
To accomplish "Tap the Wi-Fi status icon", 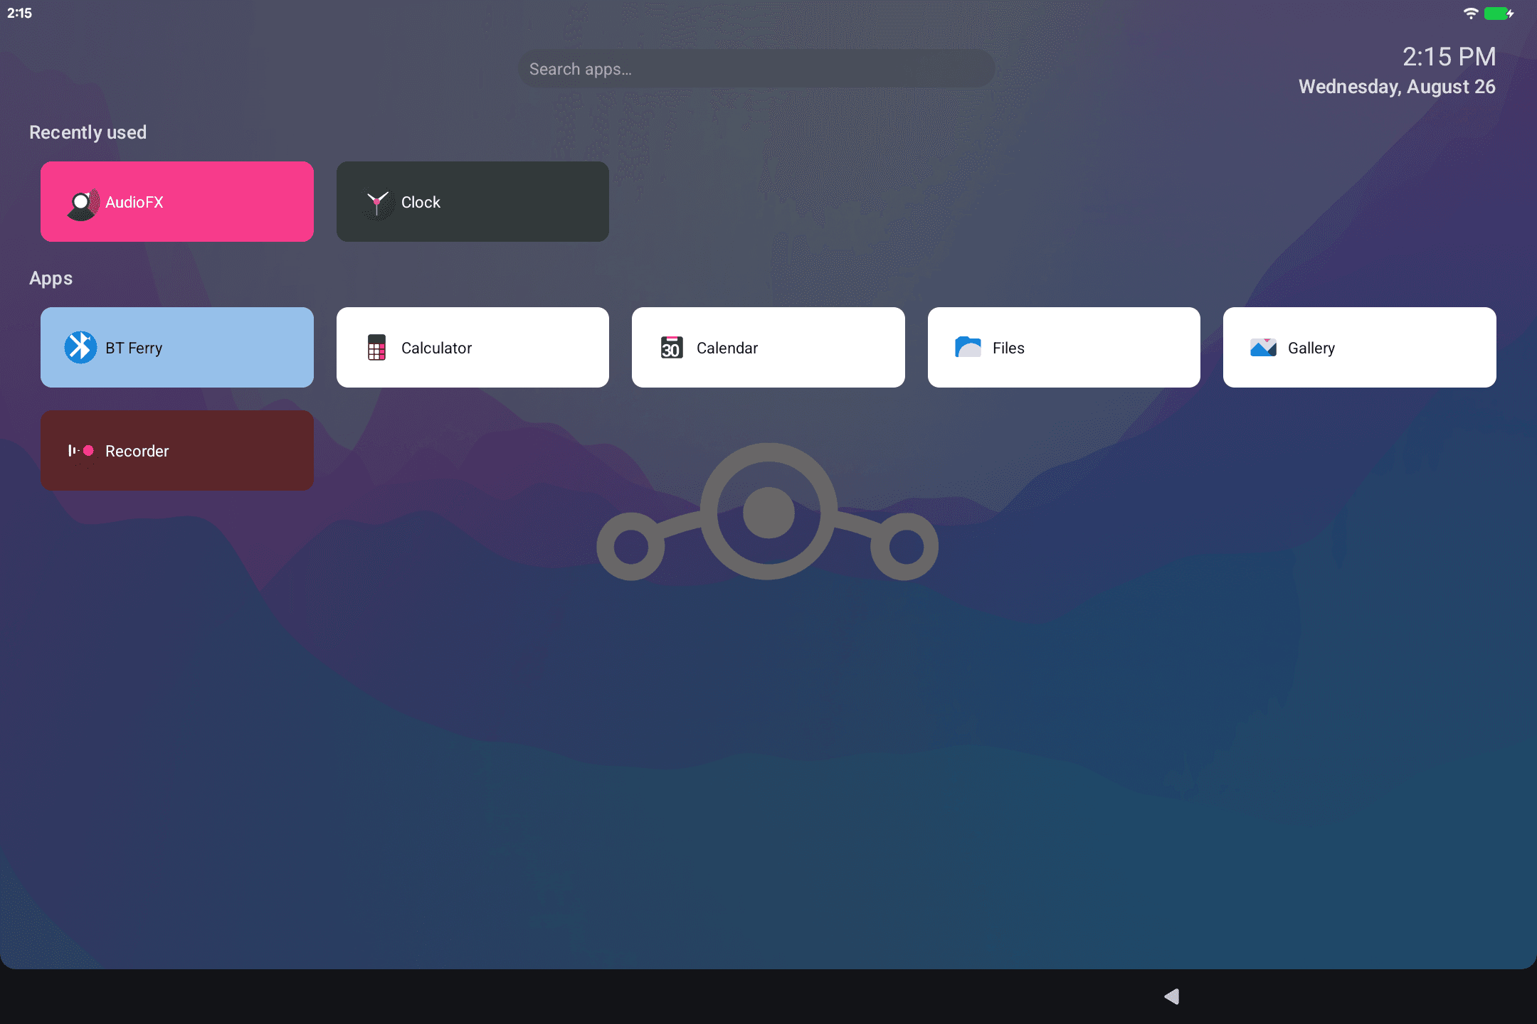I will click(1470, 13).
